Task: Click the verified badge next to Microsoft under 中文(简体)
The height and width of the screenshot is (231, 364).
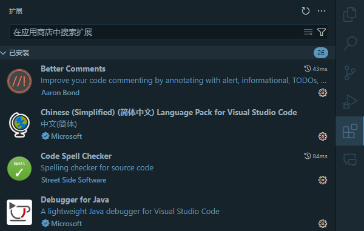Action: pyautogui.click(x=45, y=136)
